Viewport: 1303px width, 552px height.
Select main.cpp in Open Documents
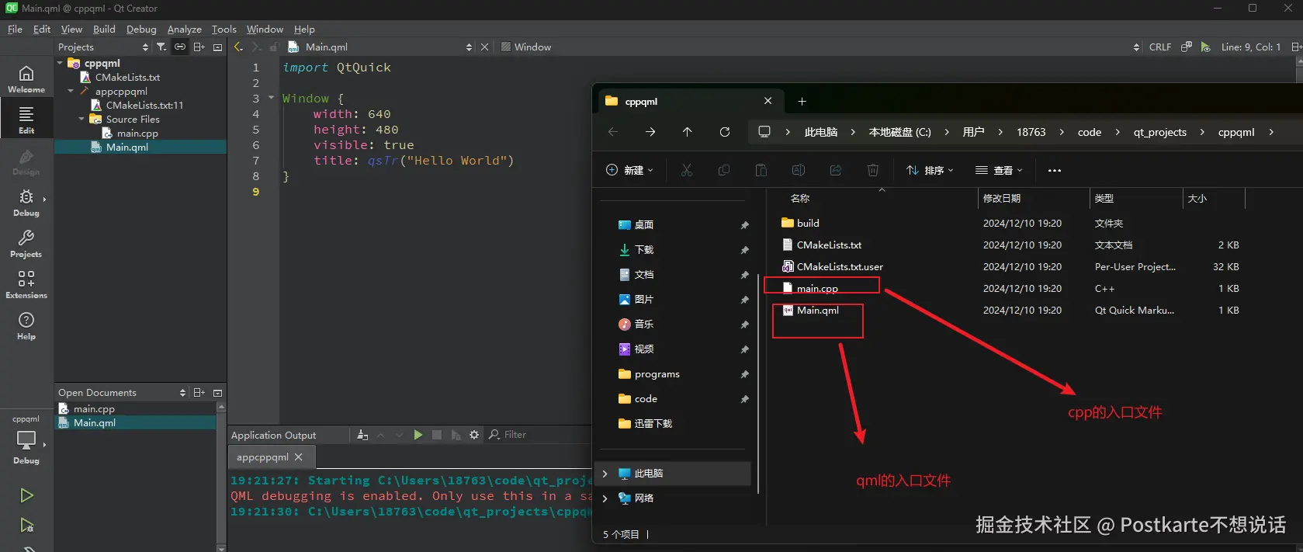(94, 408)
